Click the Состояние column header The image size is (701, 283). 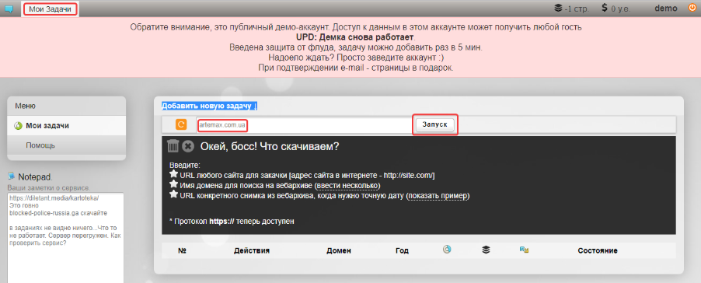pyautogui.click(x=598, y=251)
